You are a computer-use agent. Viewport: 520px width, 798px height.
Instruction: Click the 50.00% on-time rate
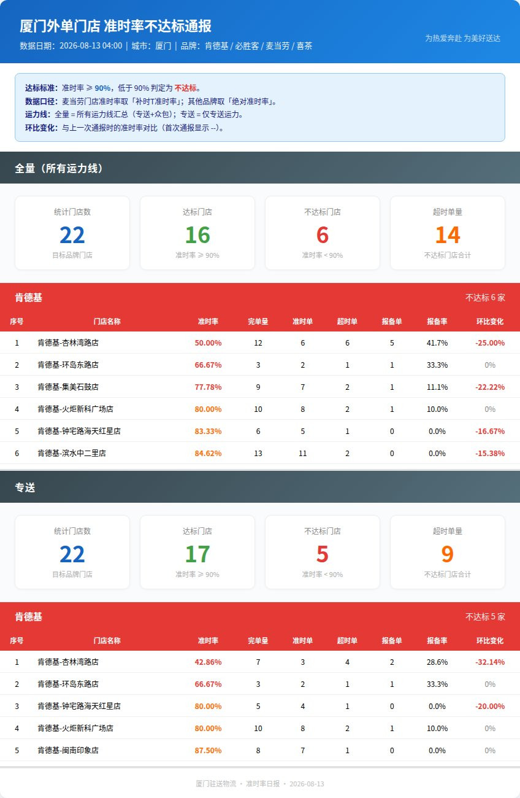pos(208,343)
